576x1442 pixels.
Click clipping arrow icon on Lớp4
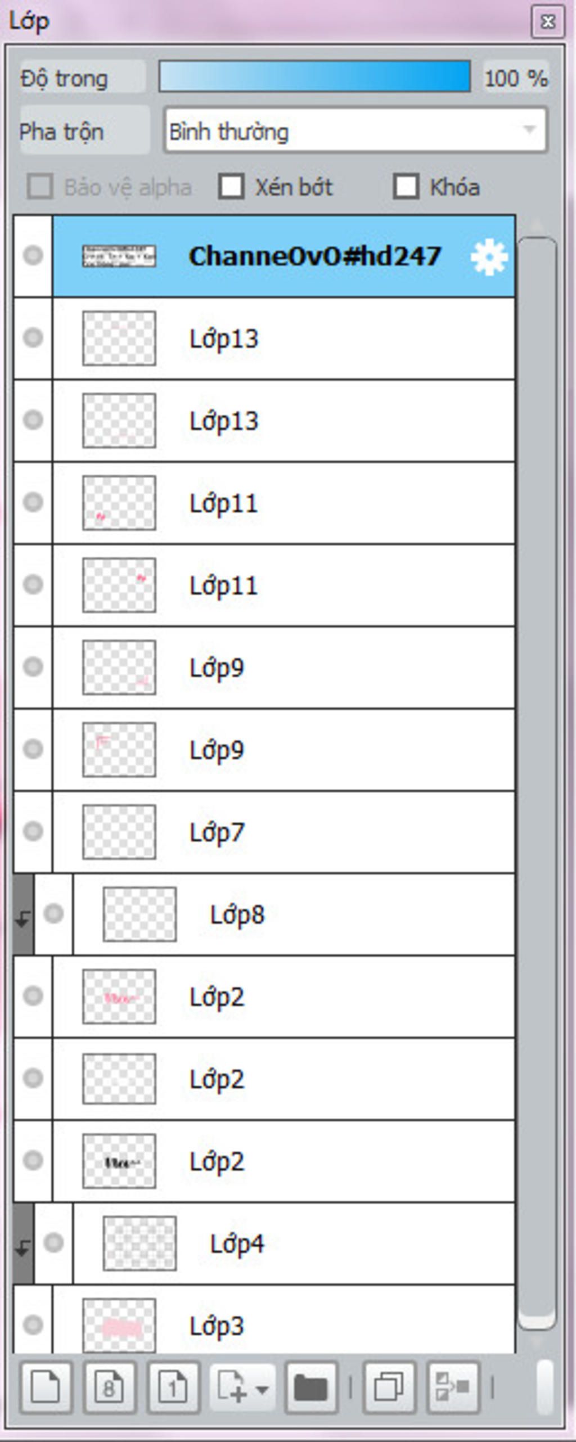click(x=23, y=1243)
